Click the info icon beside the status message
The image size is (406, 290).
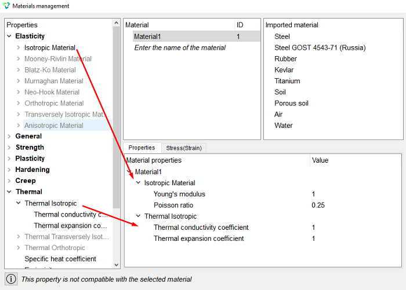coord(11,279)
